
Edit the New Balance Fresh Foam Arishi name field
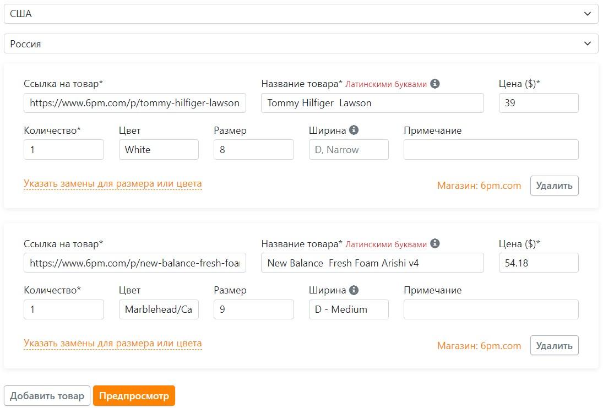pos(372,263)
